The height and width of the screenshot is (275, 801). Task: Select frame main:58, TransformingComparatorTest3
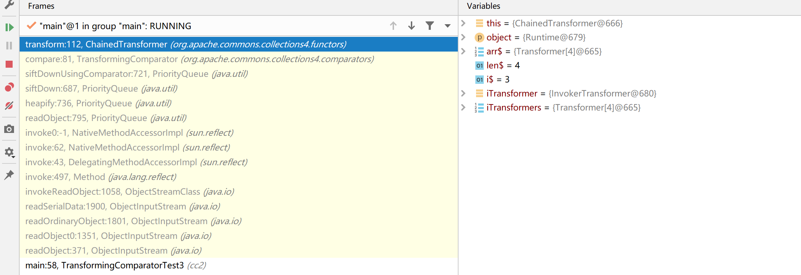click(x=239, y=265)
